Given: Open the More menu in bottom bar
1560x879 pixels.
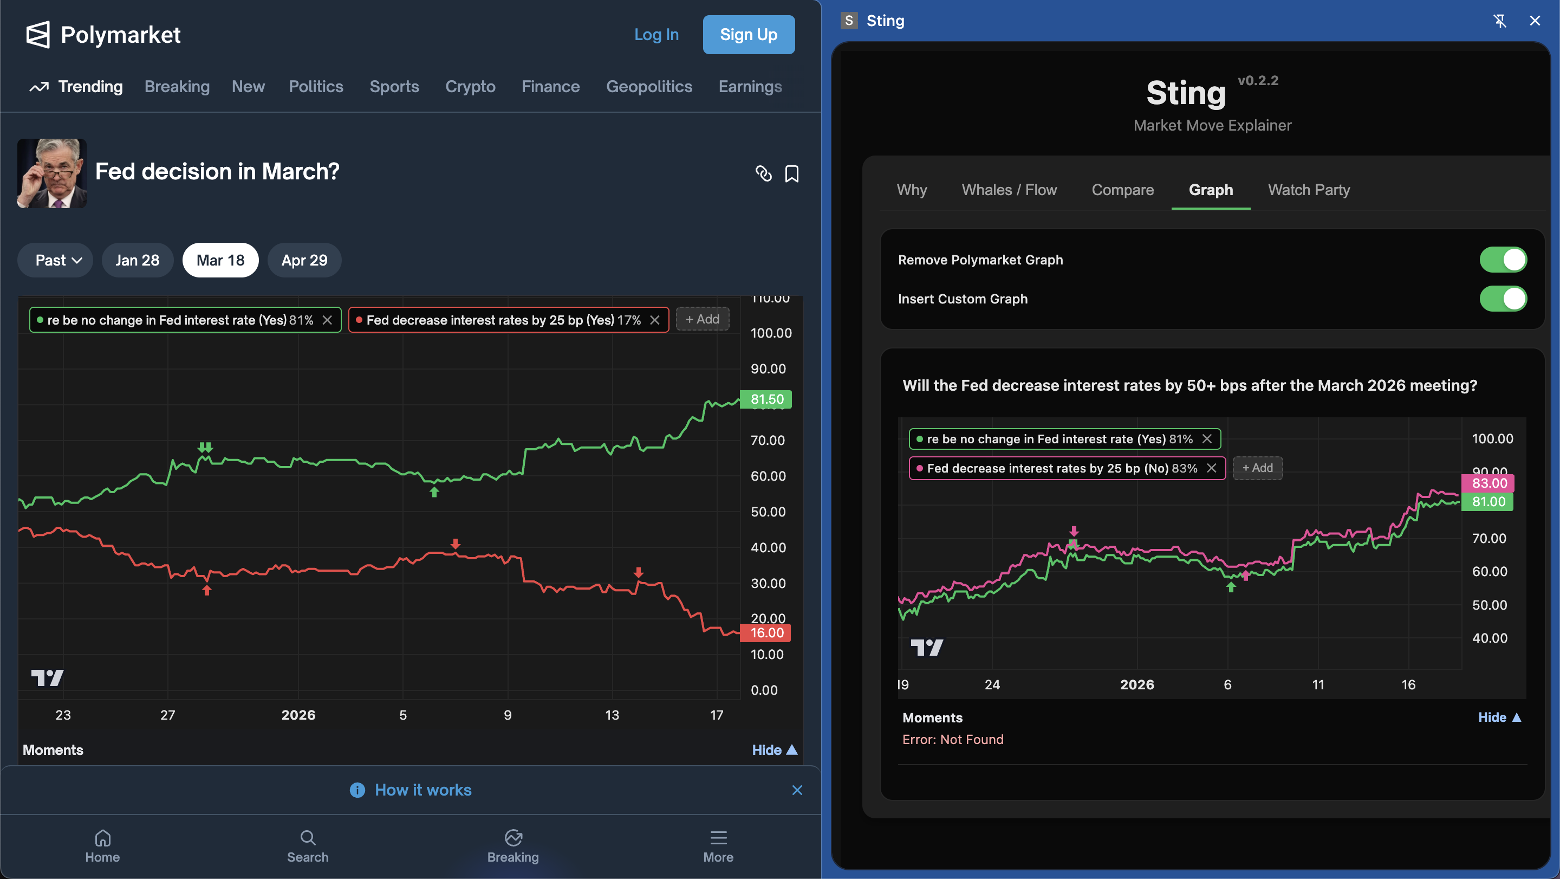Looking at the screenshot, I should coord(718,846).
